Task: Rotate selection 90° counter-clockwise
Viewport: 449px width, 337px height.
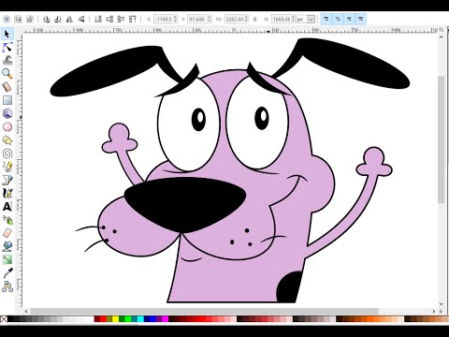Action: click(47, 20)
